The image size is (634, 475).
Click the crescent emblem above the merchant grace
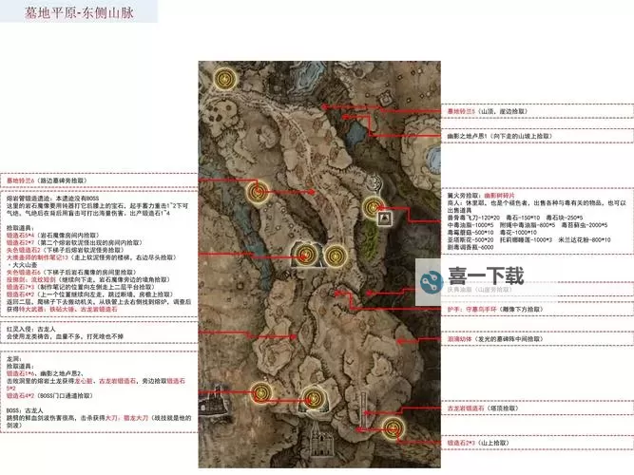375,181
